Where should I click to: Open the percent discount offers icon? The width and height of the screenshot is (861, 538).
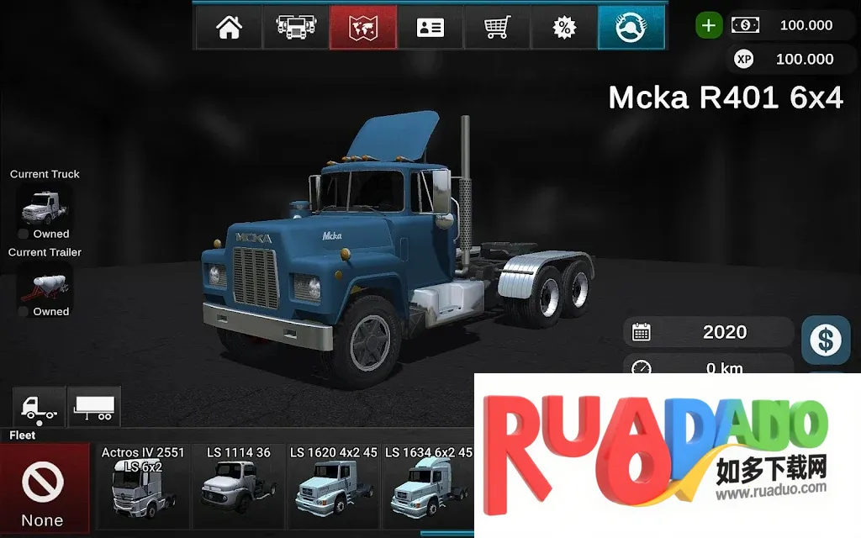564,28
